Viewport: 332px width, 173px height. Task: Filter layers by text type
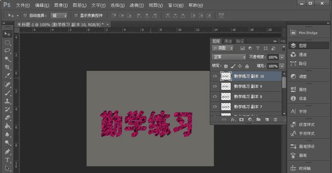pyautogui.click(x=258, y=48)
